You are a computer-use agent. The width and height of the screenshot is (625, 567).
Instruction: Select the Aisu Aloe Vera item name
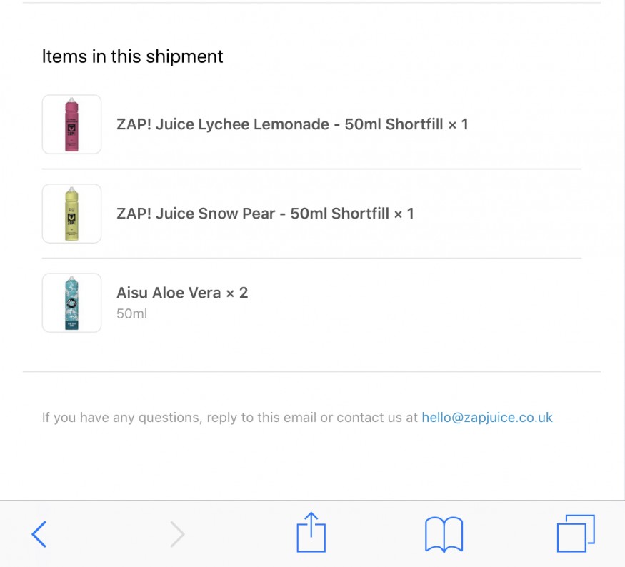(169, 293)
